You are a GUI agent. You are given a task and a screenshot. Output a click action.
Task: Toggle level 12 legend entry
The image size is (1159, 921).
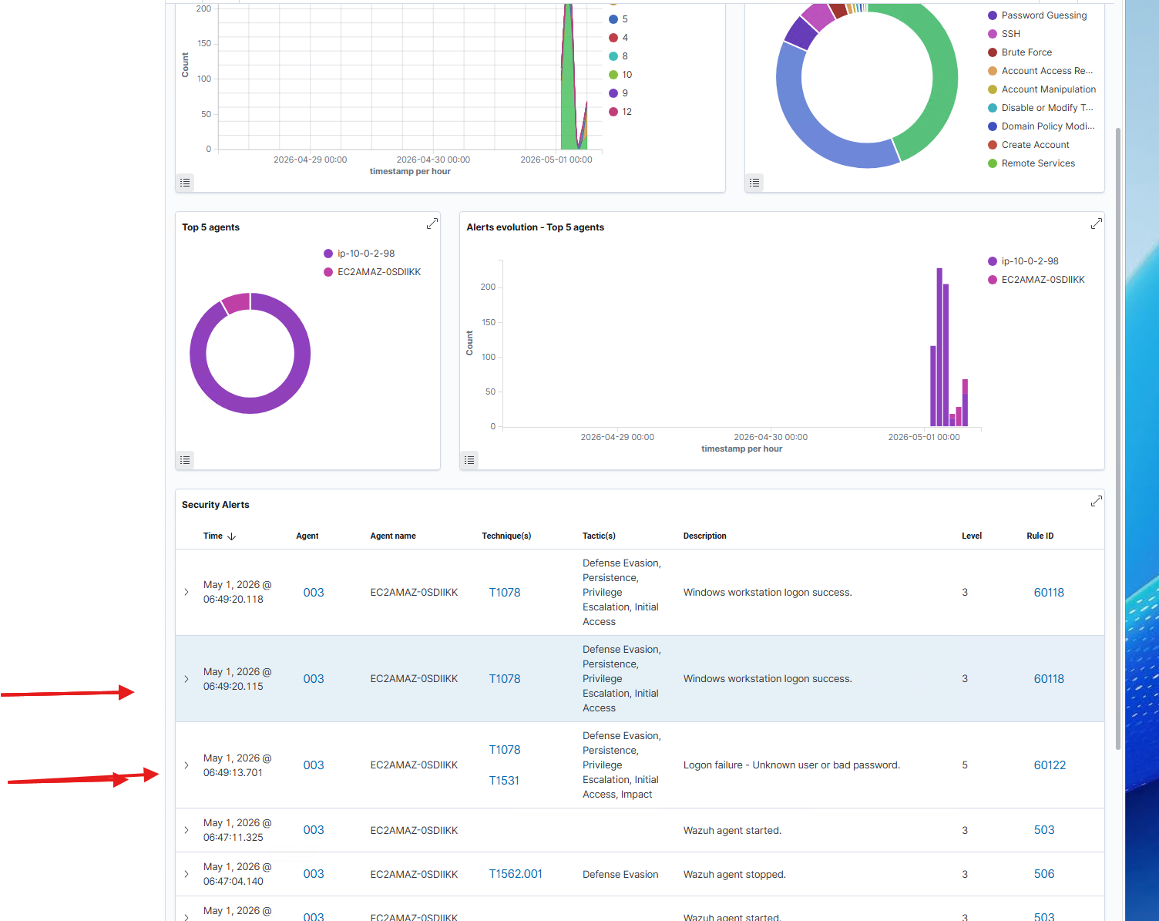pyautogui.click(x=620, y=112)
